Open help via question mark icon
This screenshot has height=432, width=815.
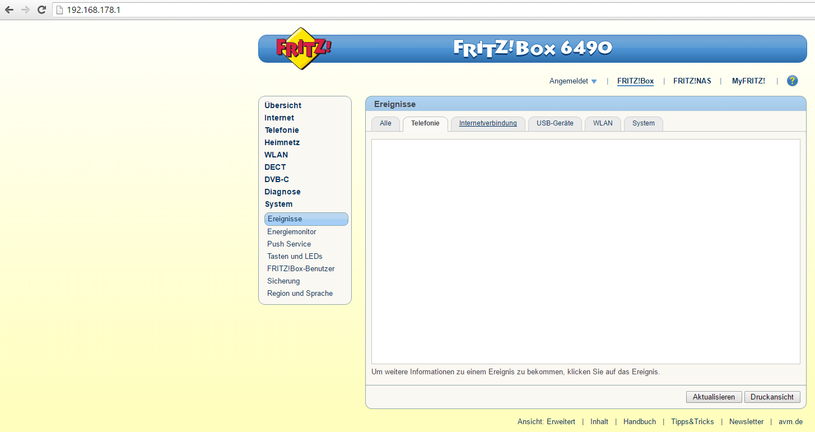[792, 81]
